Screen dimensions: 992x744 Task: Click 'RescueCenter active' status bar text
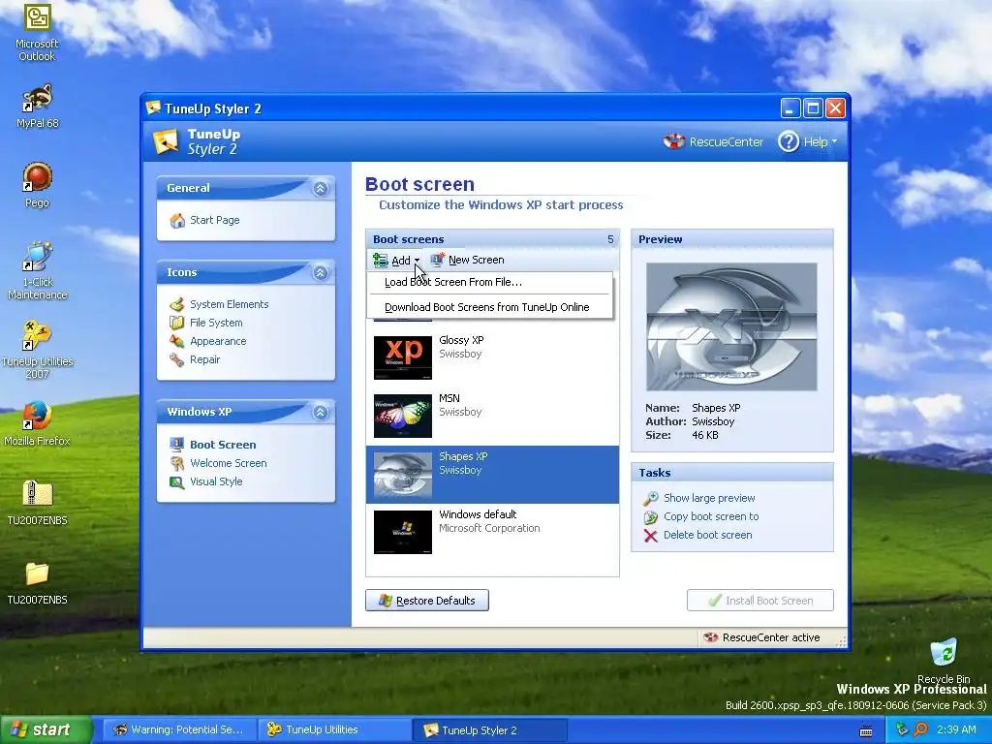[771, 637]
